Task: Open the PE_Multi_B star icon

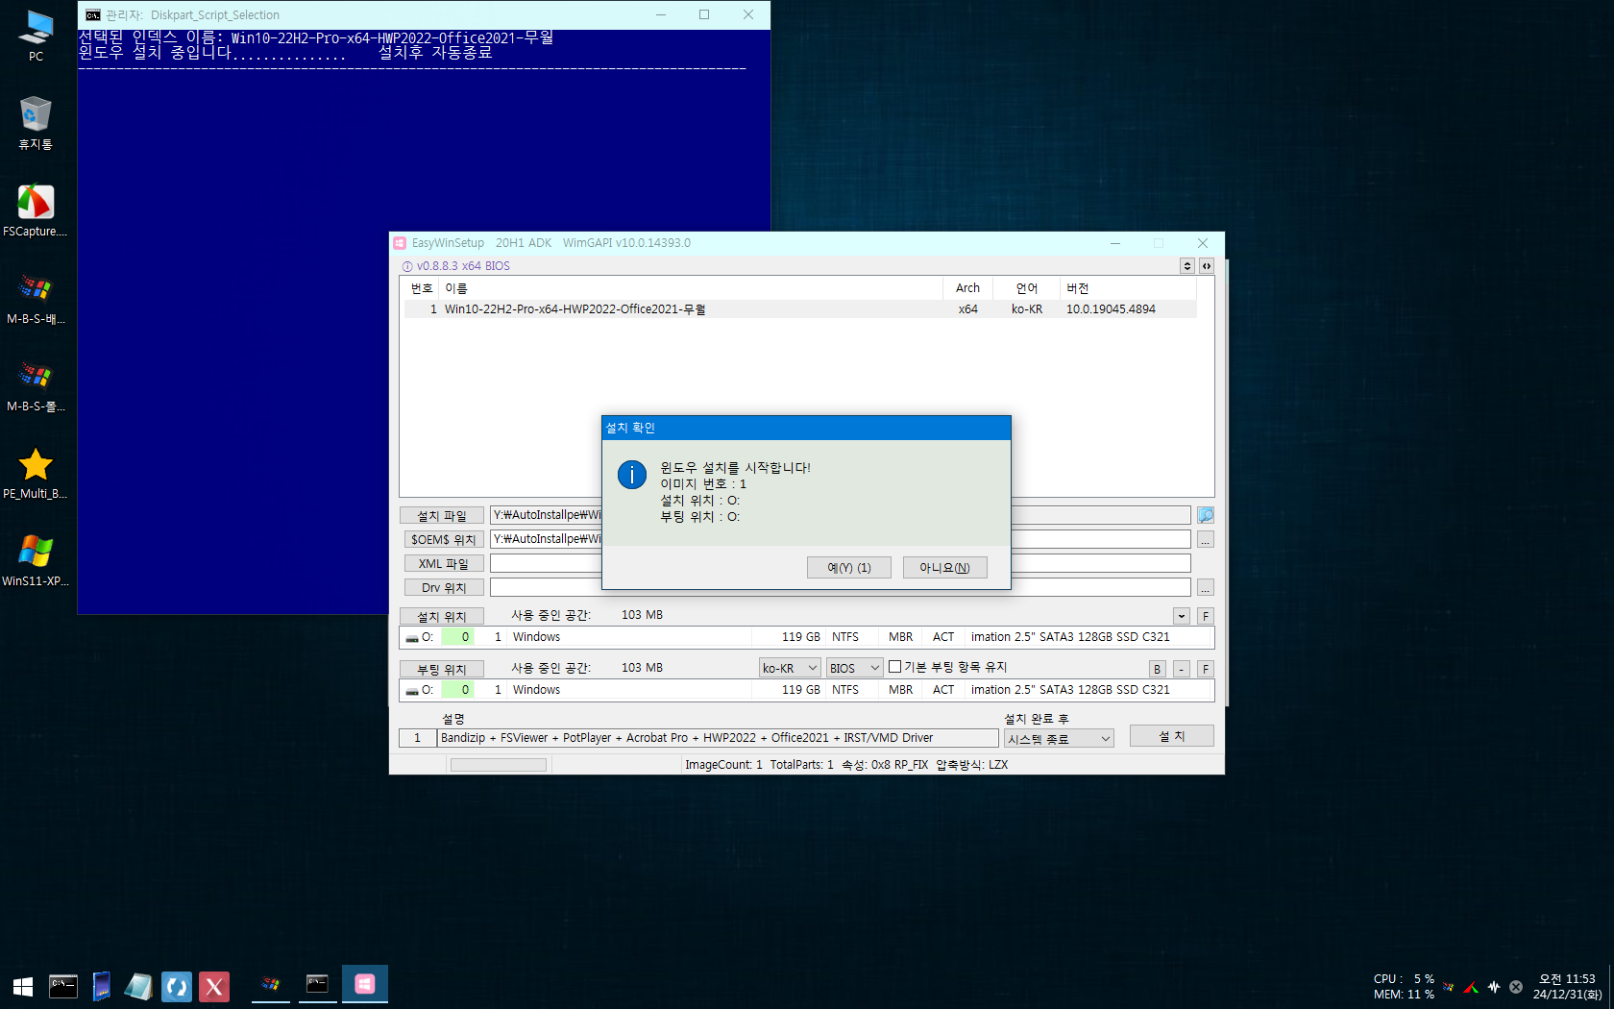Action: pos(36,474)
